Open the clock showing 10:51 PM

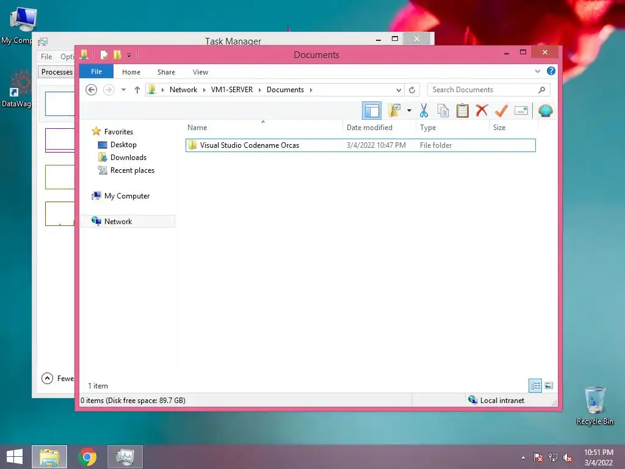point(599,457)
